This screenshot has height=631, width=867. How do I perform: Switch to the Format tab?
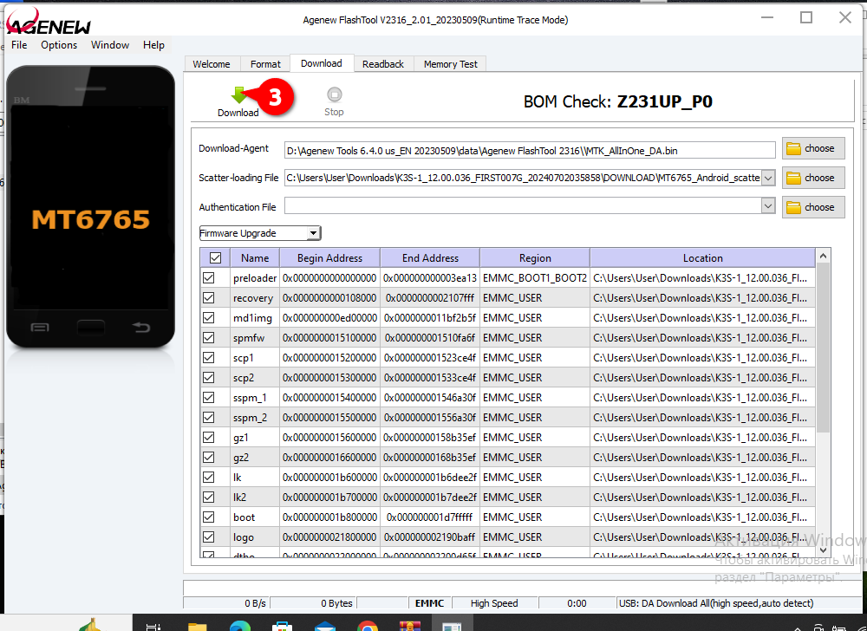click(x=265, y=64)
